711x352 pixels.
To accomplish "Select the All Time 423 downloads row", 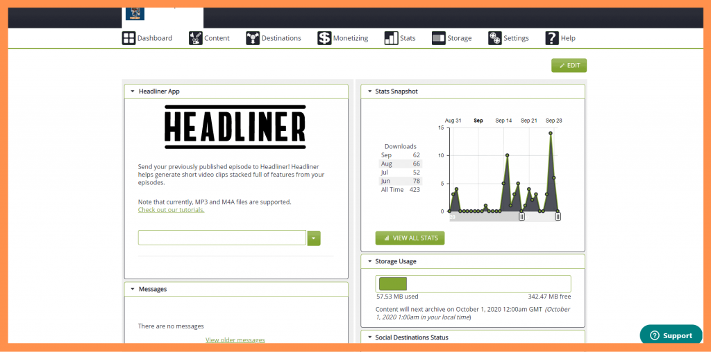I will (x=401, y=190).
